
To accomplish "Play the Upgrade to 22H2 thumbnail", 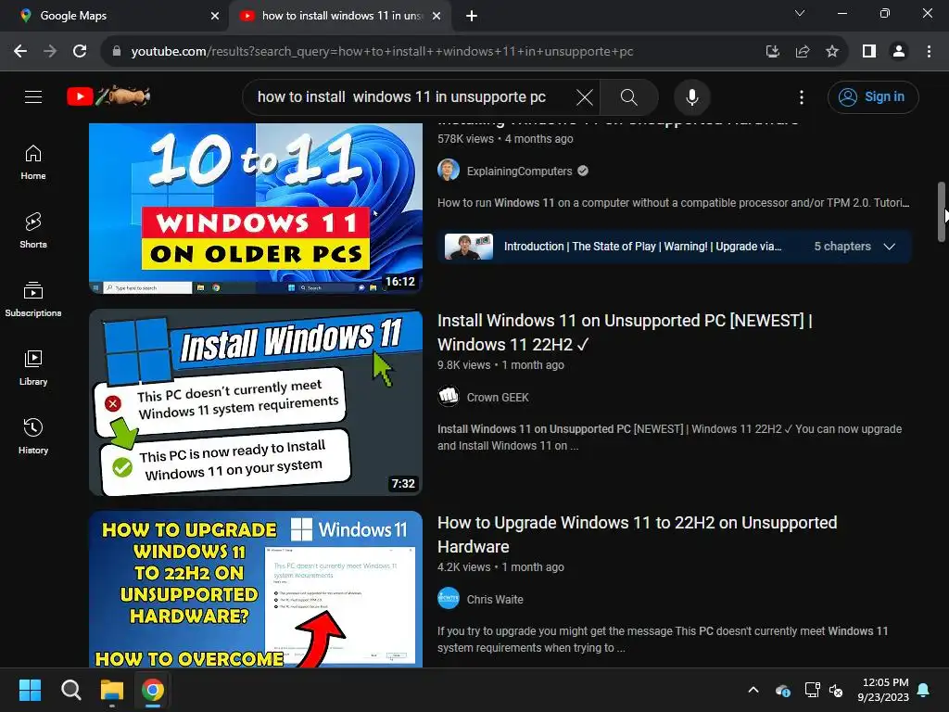I will point(256,589).
